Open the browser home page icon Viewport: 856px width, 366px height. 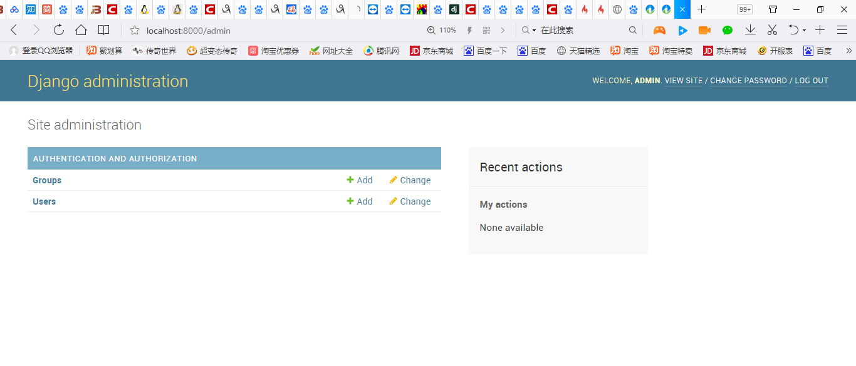81,30
